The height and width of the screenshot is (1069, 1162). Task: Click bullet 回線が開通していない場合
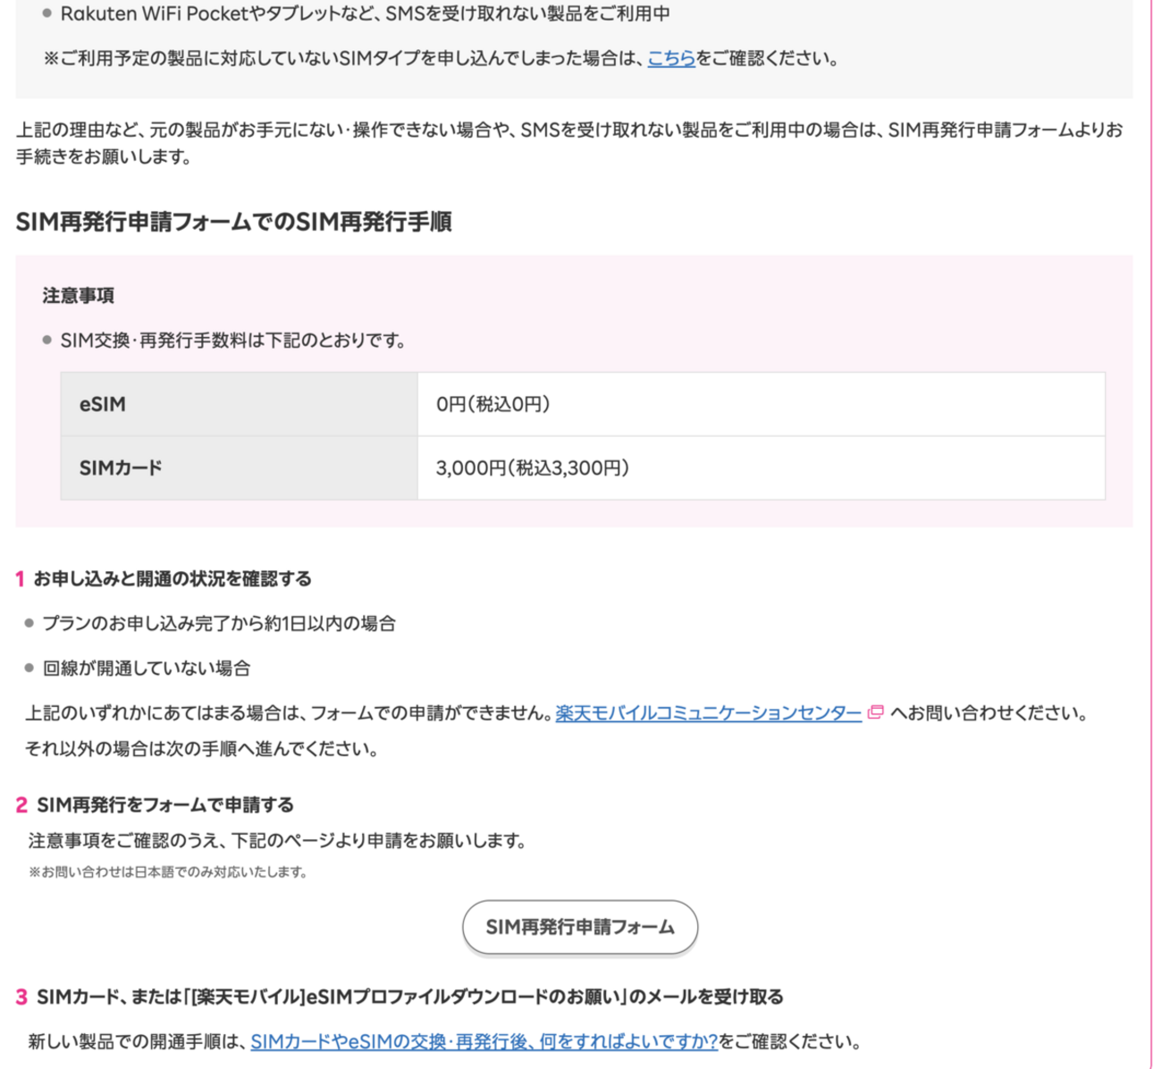[147, 669]
